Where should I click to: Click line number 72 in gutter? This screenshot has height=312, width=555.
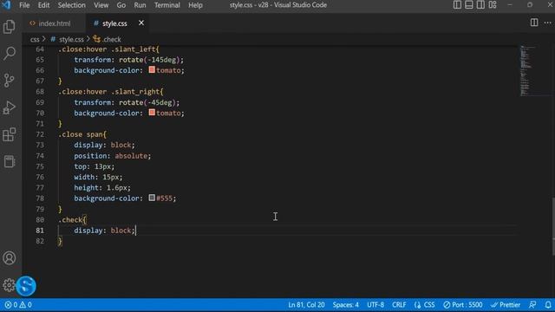click(40, 134)
